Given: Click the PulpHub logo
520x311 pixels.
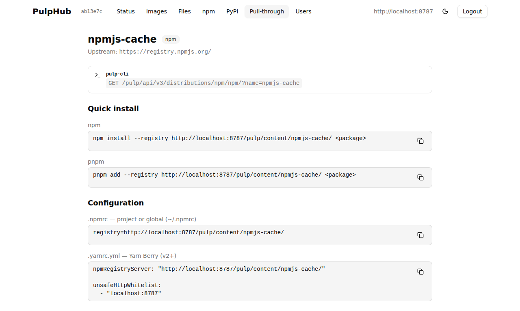Looking at the screenshot, I should 52,11.
